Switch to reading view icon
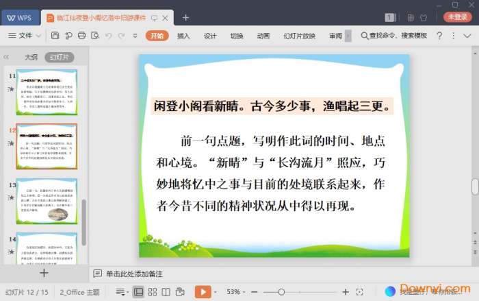 pyautogui.click(x=166, y=292)
